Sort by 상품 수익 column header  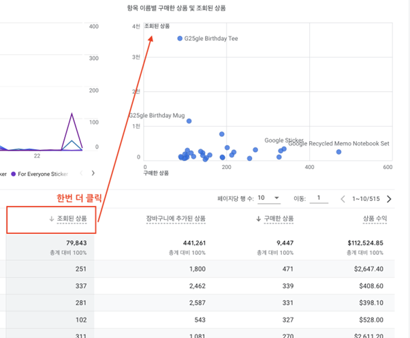(x=375, y=219)
